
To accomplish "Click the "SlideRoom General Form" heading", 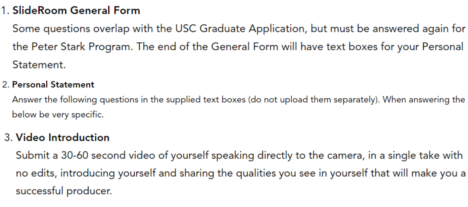I will pos(76,11).
